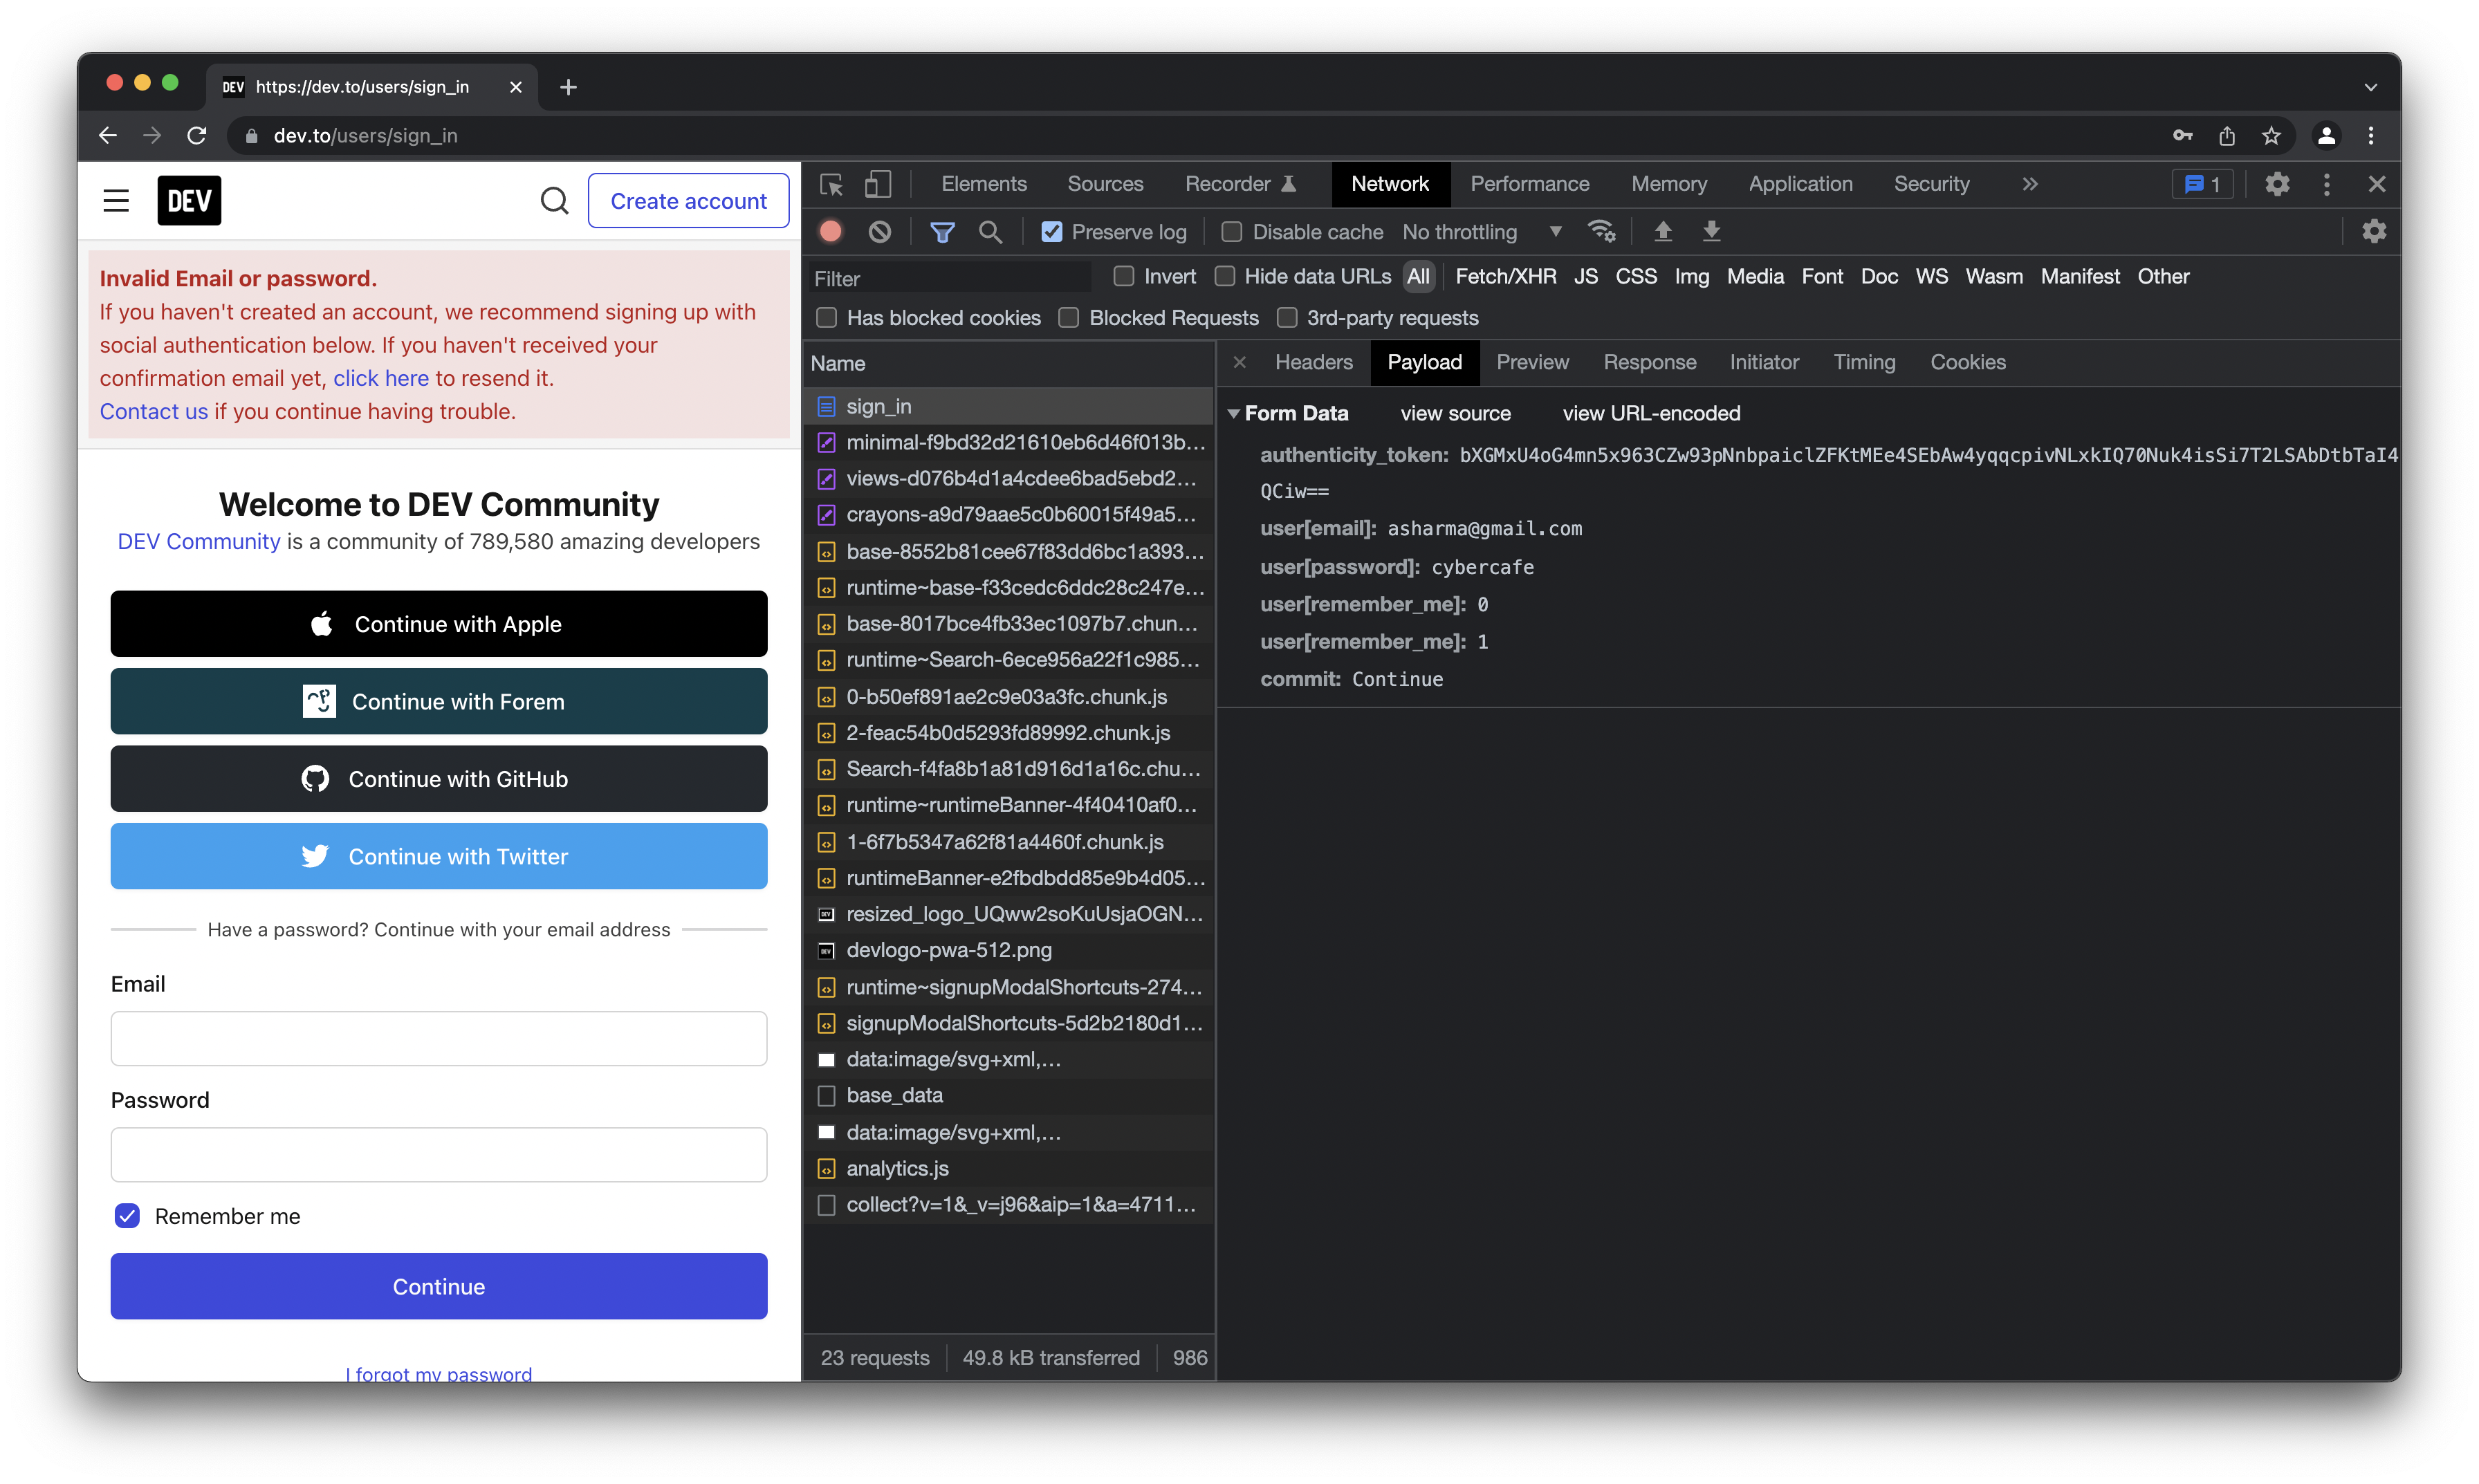This screenshot has height=1484, width=2479.
Task: Open network conditions wifi icon
Action: [x=1601, y=232]
